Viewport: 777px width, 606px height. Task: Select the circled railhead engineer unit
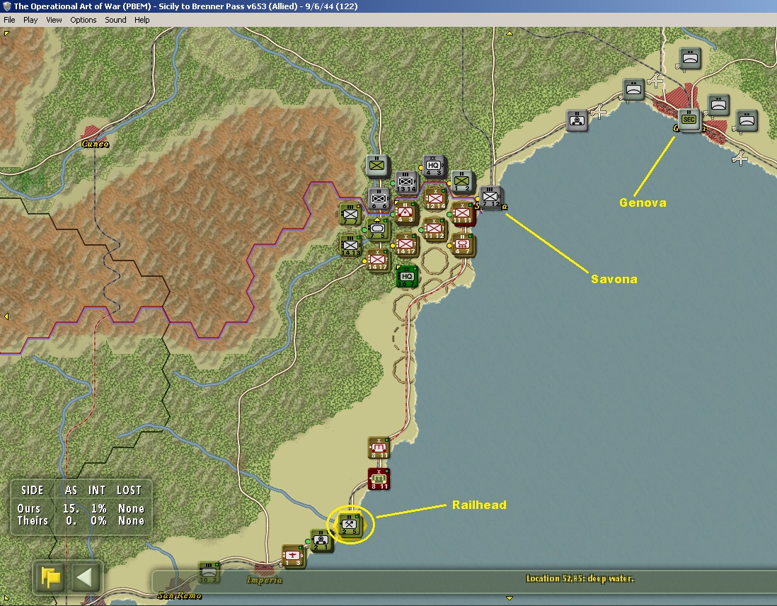tap(350, 525)
